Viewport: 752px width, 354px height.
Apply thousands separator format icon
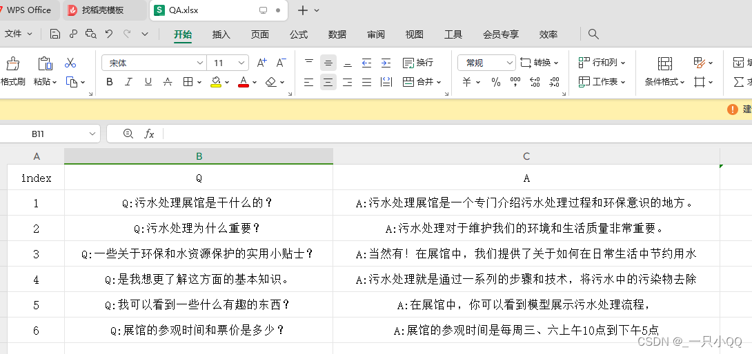coord(515,83)
